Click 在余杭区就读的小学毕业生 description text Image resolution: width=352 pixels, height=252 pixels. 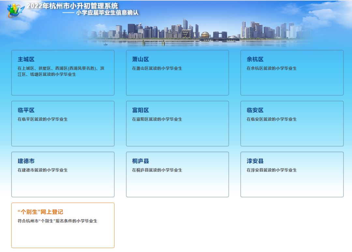coord(271,69)
